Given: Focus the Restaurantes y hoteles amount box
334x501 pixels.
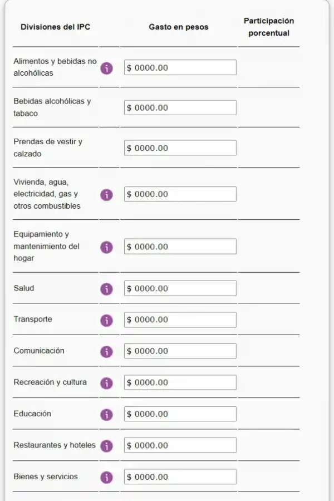Looking at the screenshot, I should [x=179, y=445].
